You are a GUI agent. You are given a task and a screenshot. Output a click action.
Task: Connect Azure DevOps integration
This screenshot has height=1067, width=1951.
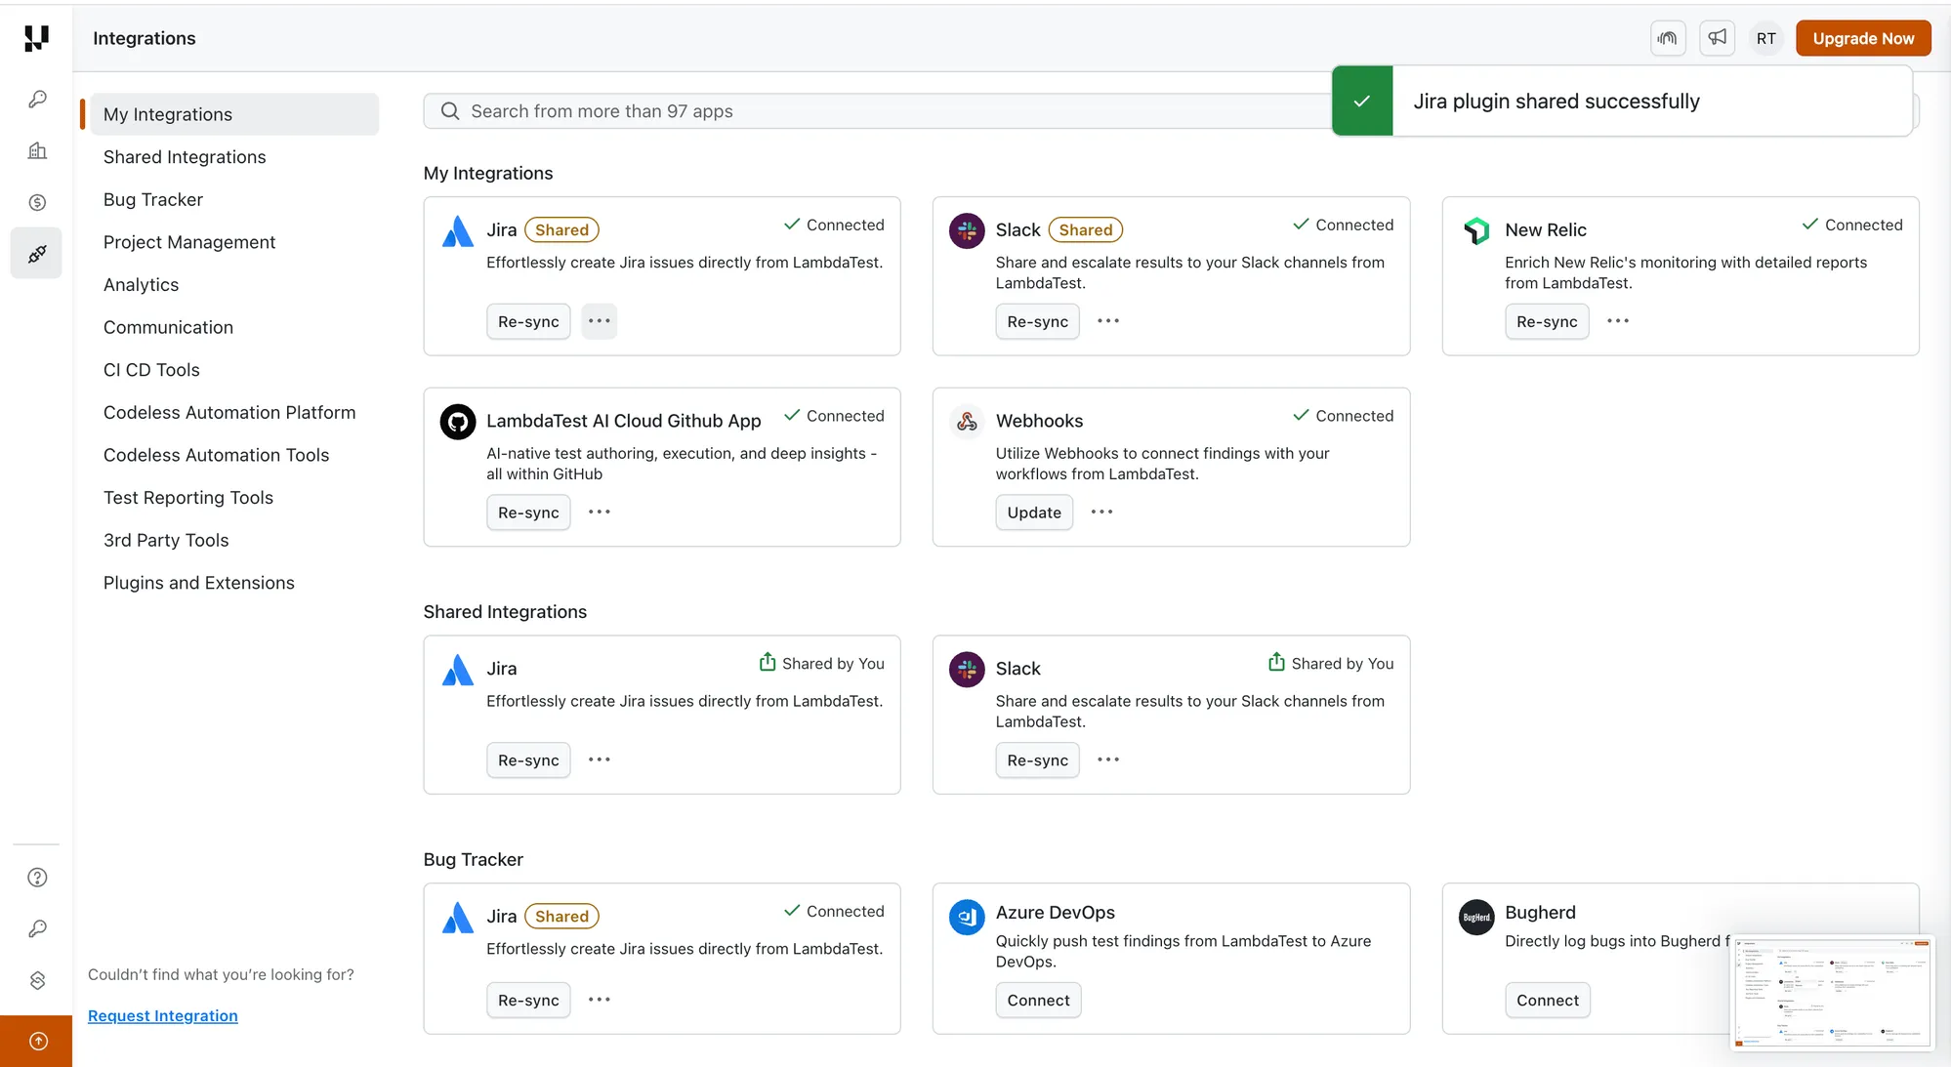pos(1038,1000)
